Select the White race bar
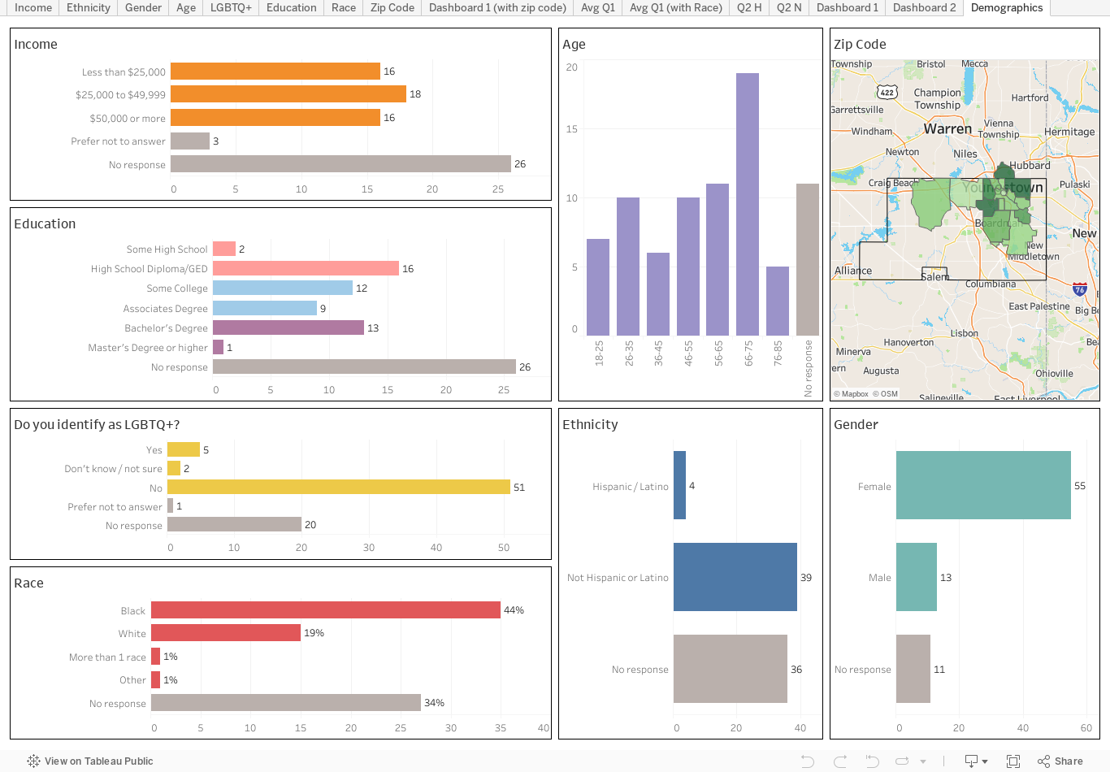This screenshot has width=1110, height=772. click(226, 632)
